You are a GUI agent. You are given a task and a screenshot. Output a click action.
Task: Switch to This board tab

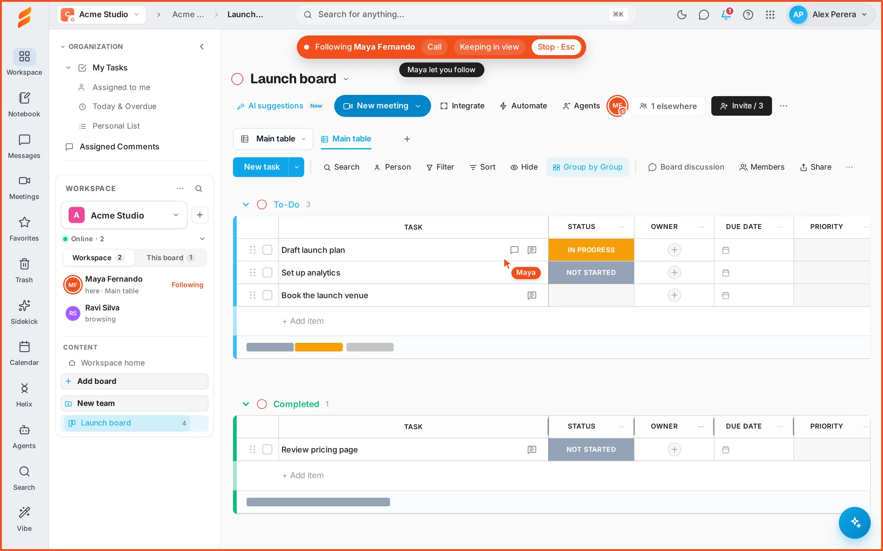point(170,258)
